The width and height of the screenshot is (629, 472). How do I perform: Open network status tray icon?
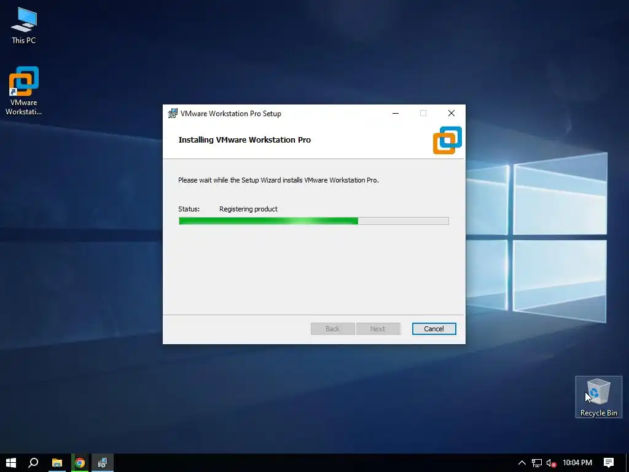coord(537,463)
